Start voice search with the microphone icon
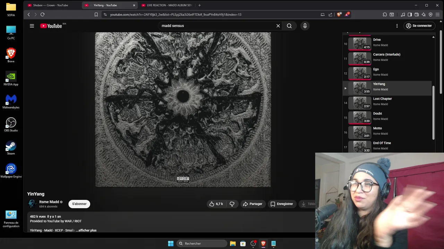This screenshot has height=249, width=444. click(305, 26)
